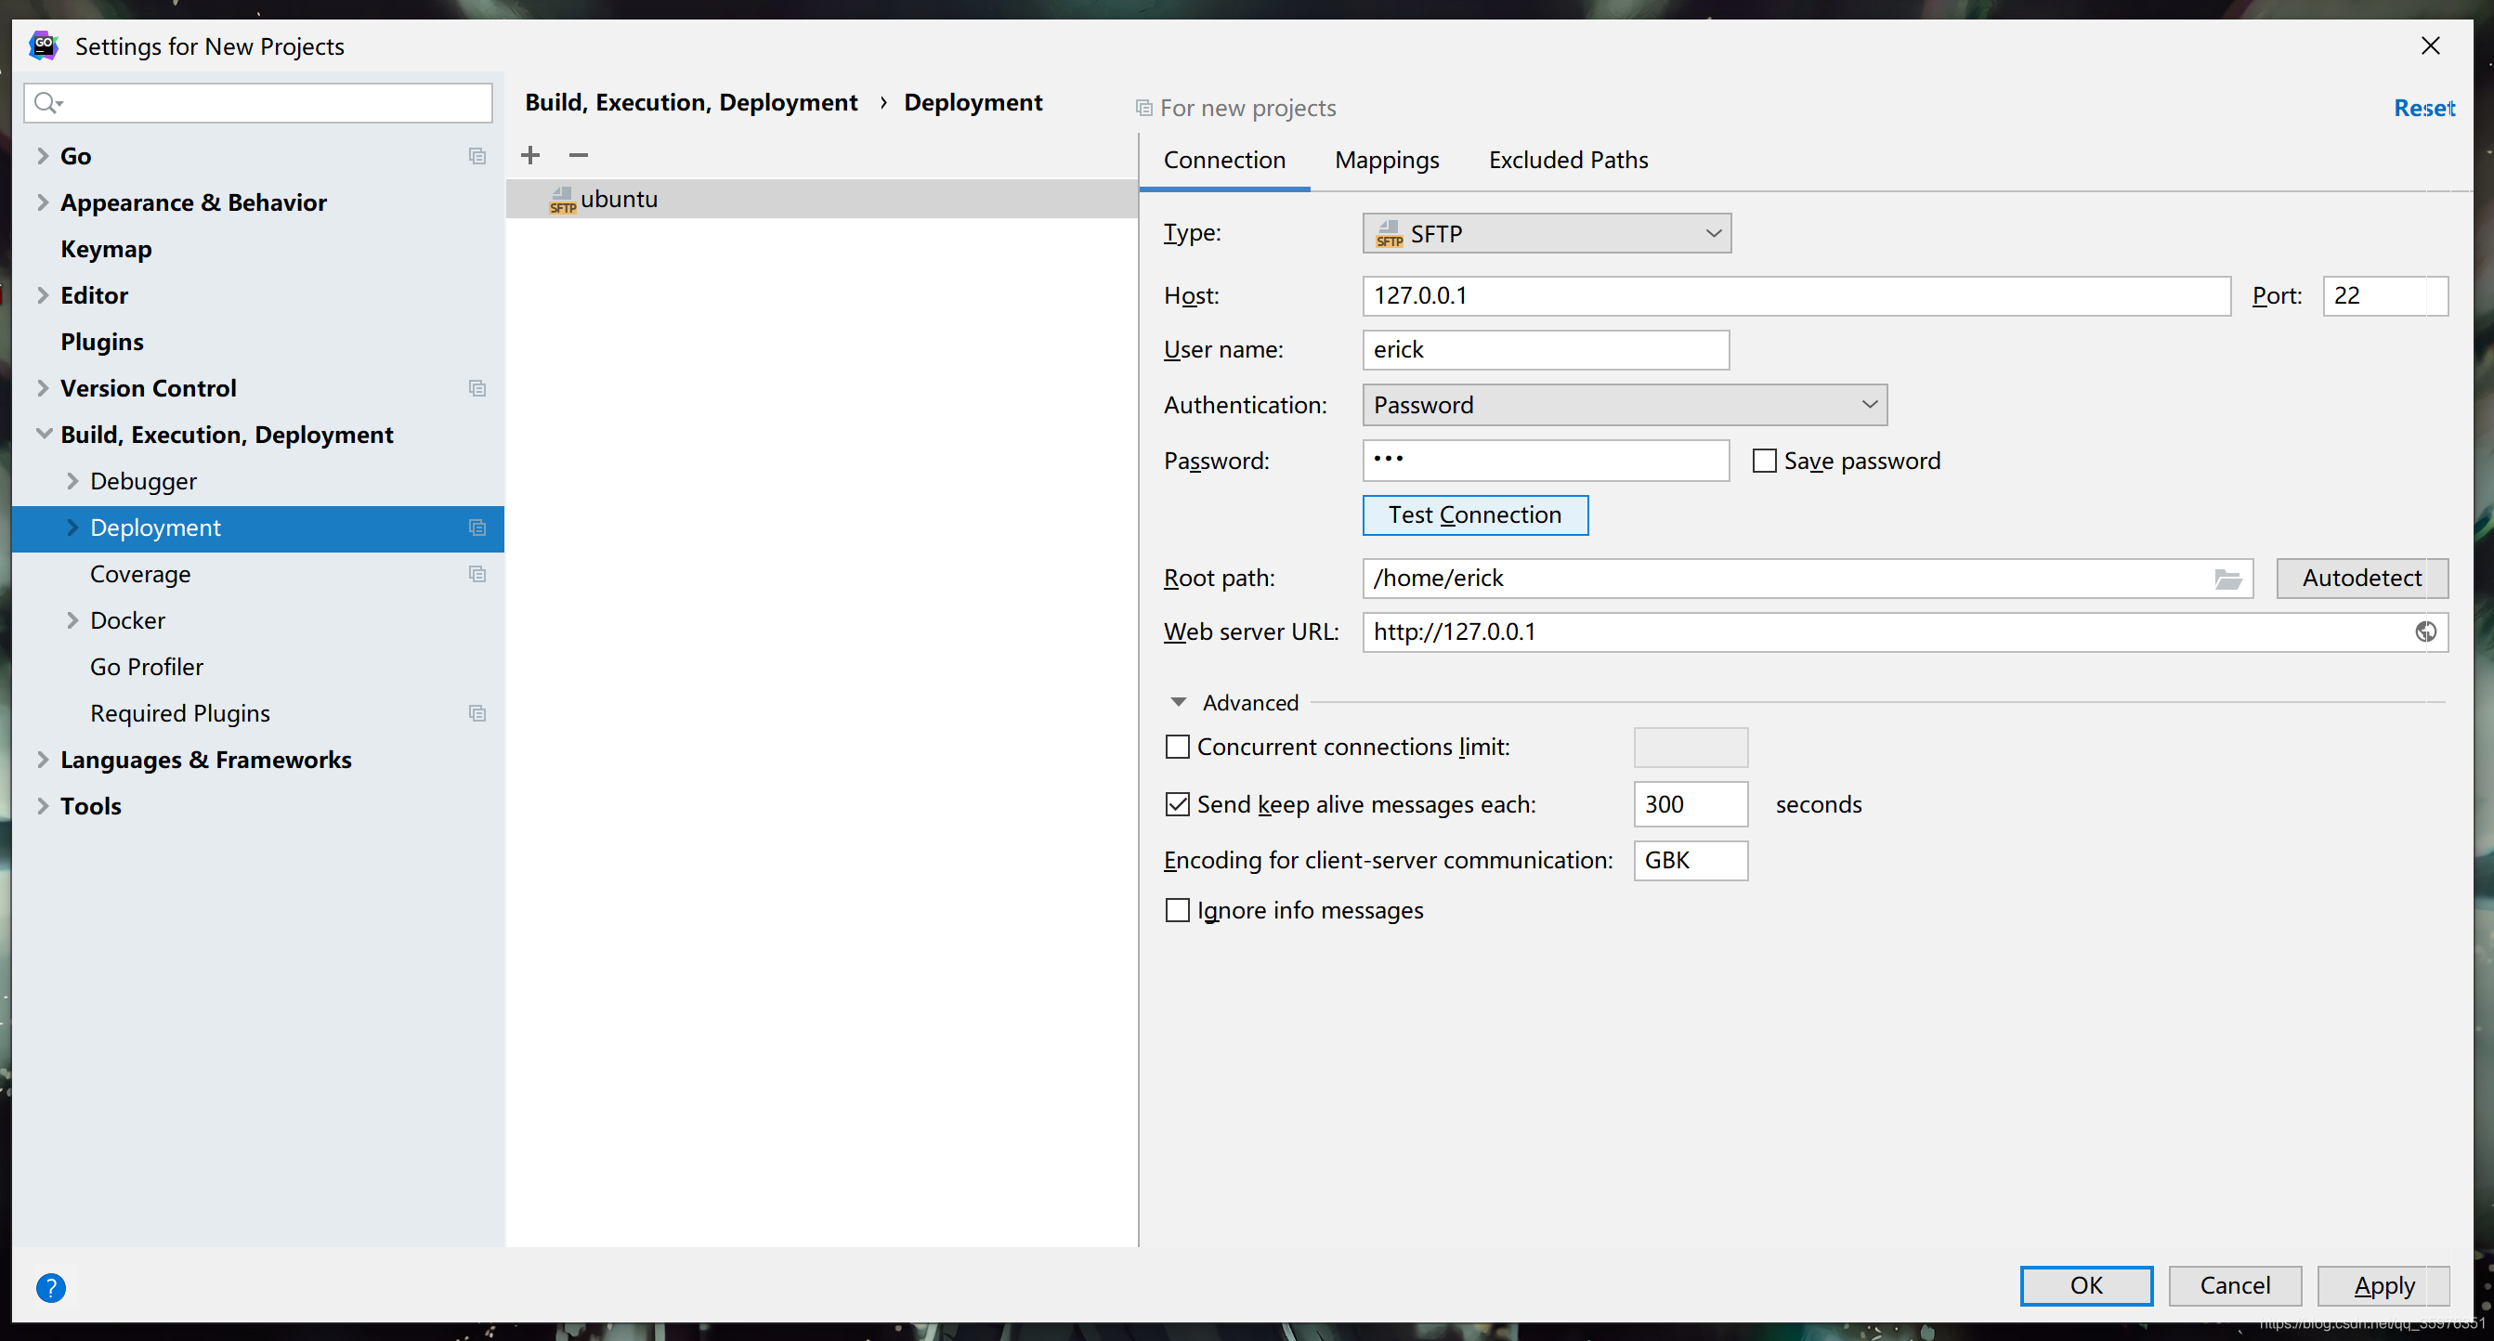Image resolution: width=2494 pixels, height=1341 pixels.
Task: Click the remove deployment server icon
Action: point(578,153)
